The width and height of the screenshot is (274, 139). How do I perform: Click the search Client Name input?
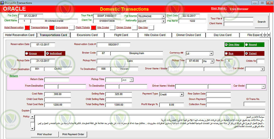click(239, 24)
